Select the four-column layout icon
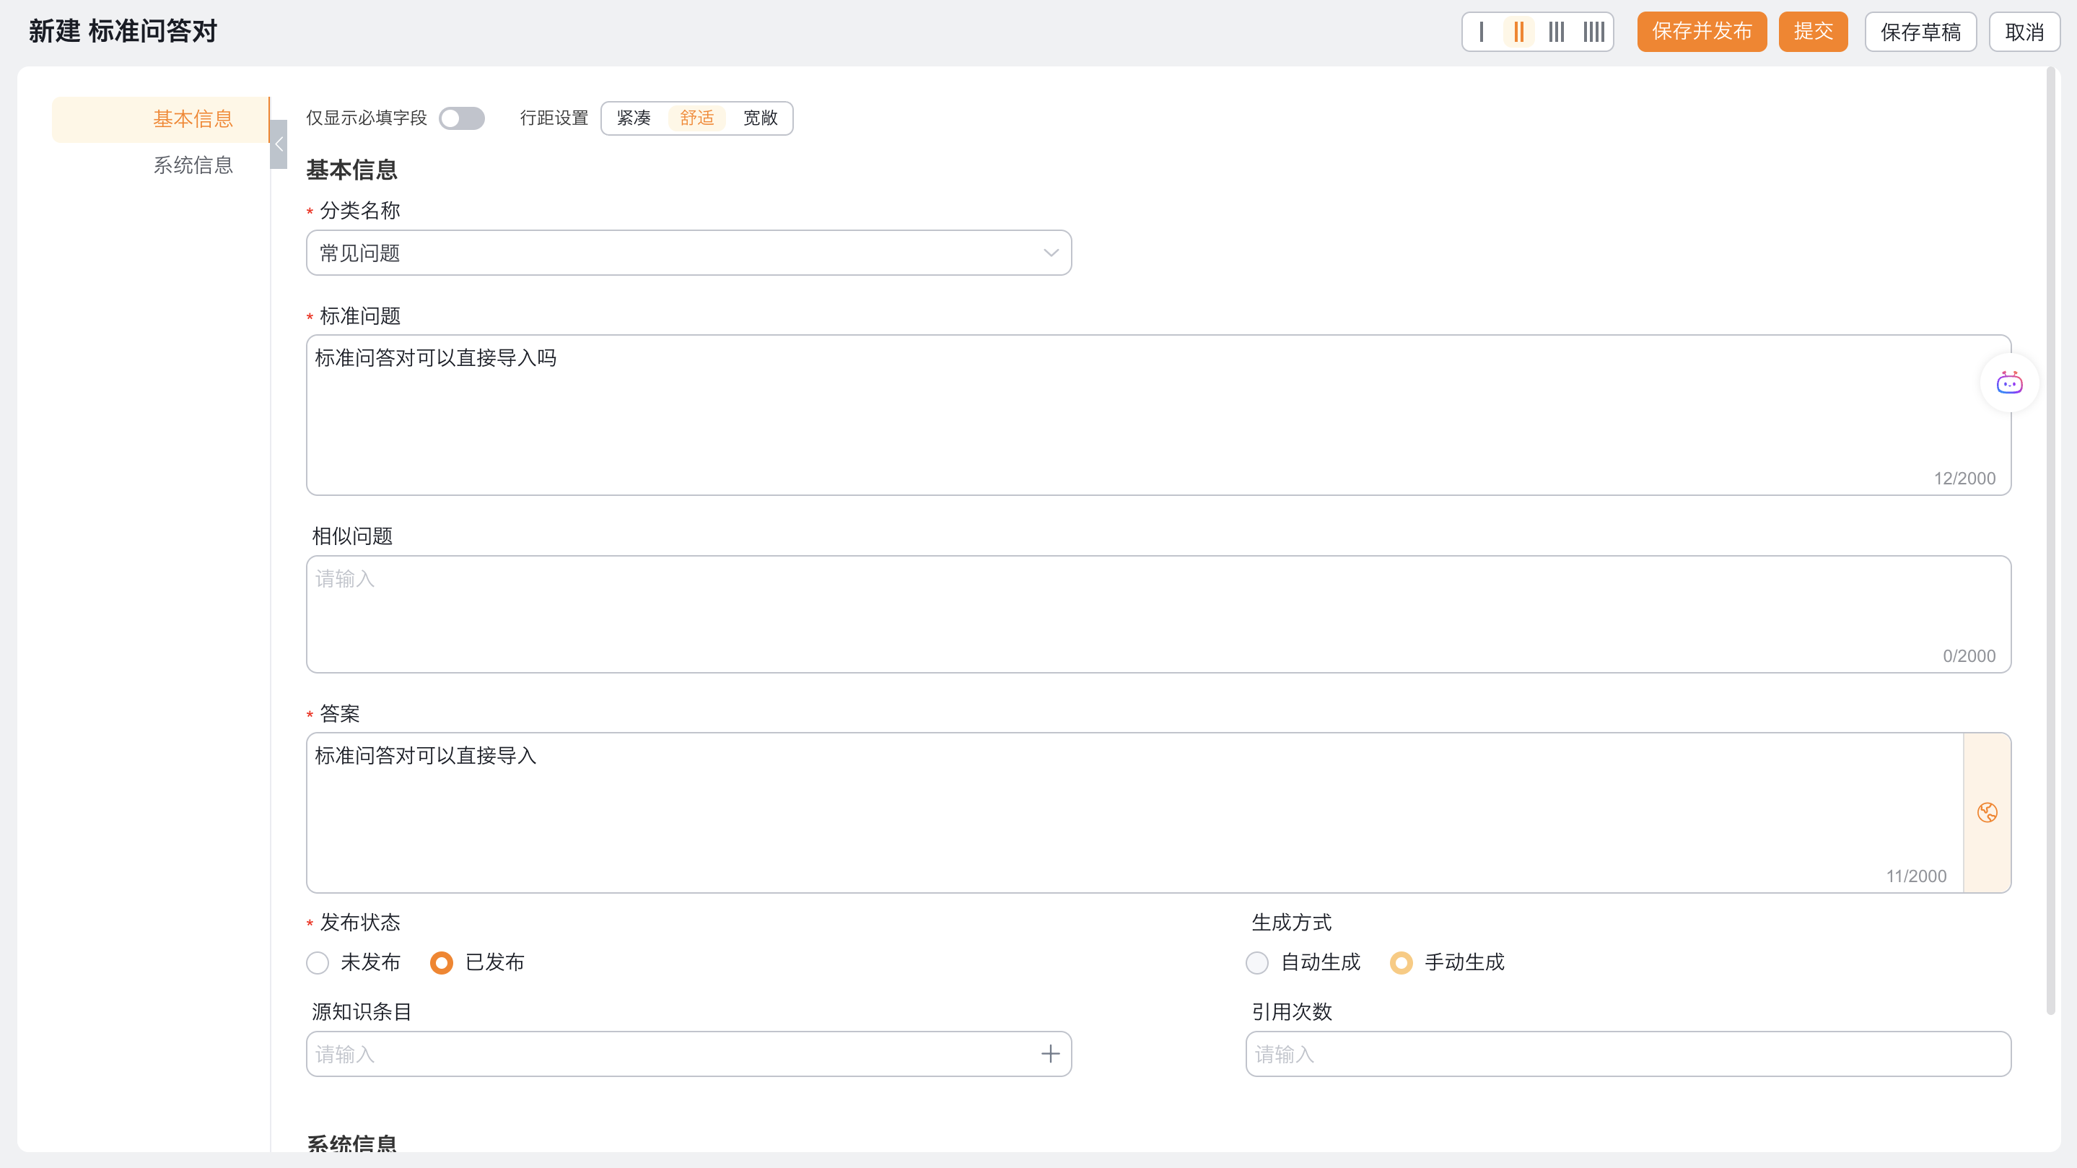The height and width of the screenshot is (1168, 2077). 1593,32
